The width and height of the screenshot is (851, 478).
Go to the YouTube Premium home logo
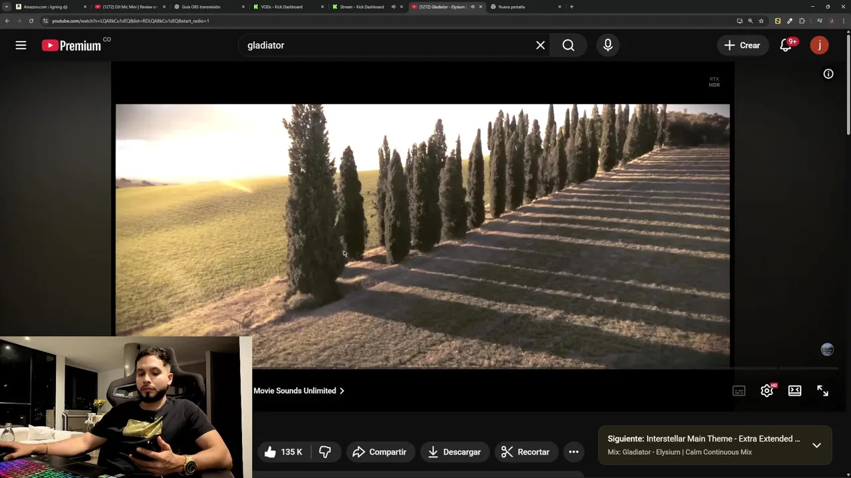[x=72, y=45]
